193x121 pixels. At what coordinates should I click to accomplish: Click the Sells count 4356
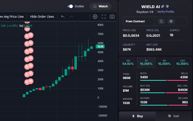tap(184, 77)
